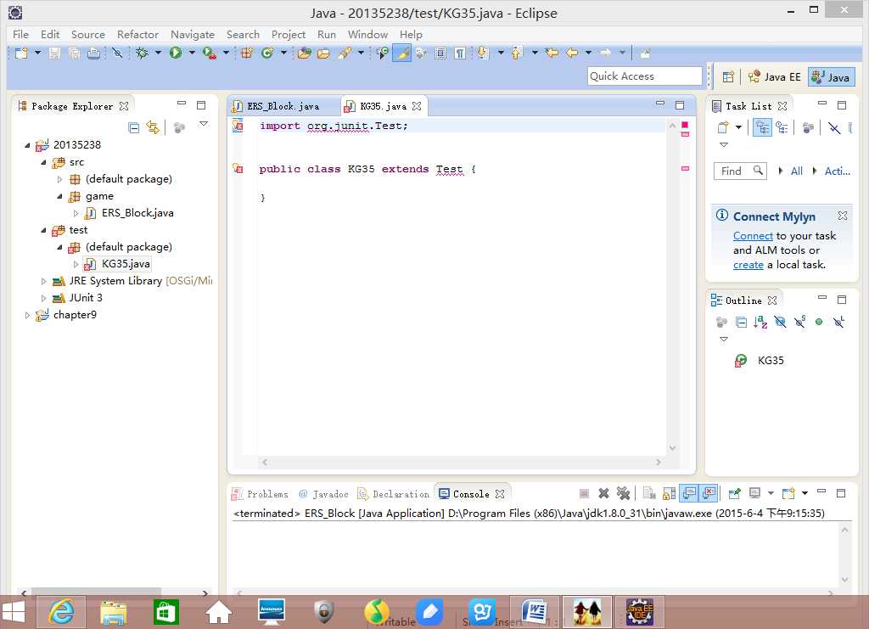
Task: Collapse the src folder node
Action: (x=43, y=162)
